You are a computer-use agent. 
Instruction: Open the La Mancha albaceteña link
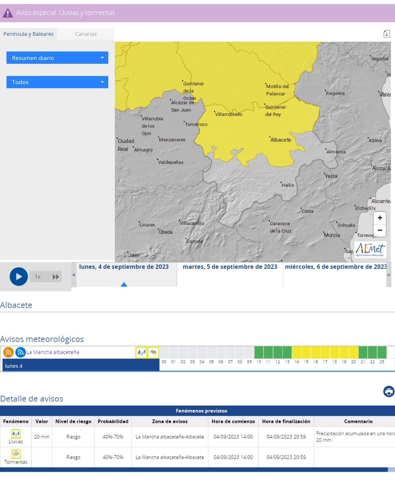point(53,352)
